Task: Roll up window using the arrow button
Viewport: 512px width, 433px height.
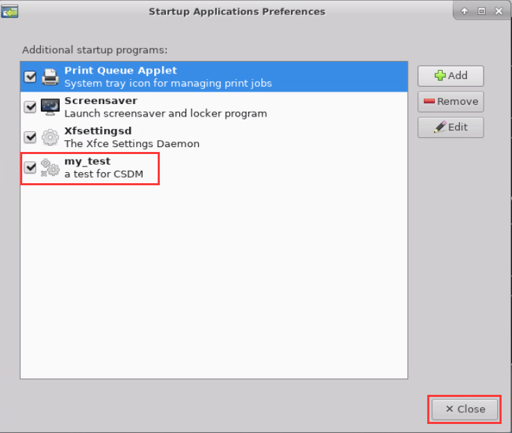Action: tap(464, 11)
